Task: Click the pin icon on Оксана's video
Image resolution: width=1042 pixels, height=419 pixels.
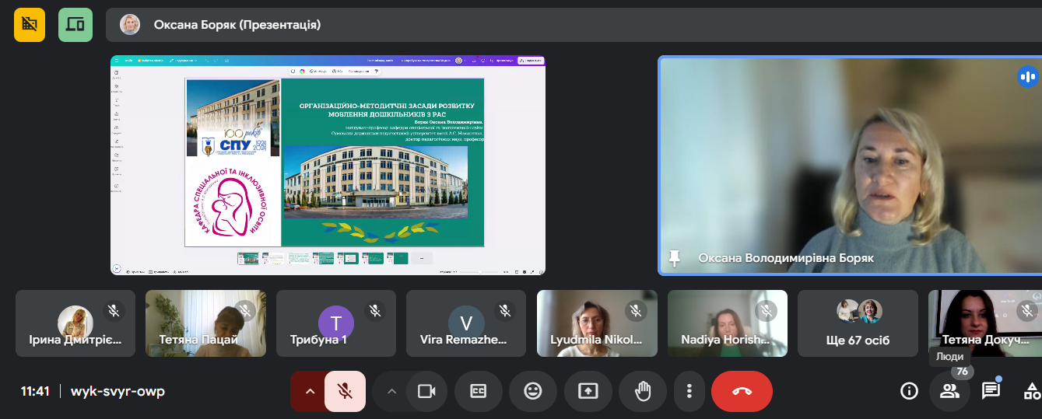Action: pos(674,258)
